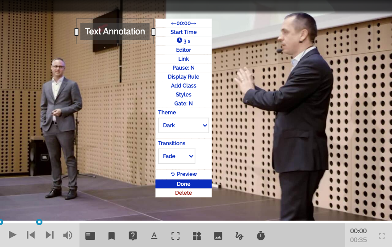The height and width of the screenshot is (247, 392).
Task: Play the video
Action: tap(13, 235)
